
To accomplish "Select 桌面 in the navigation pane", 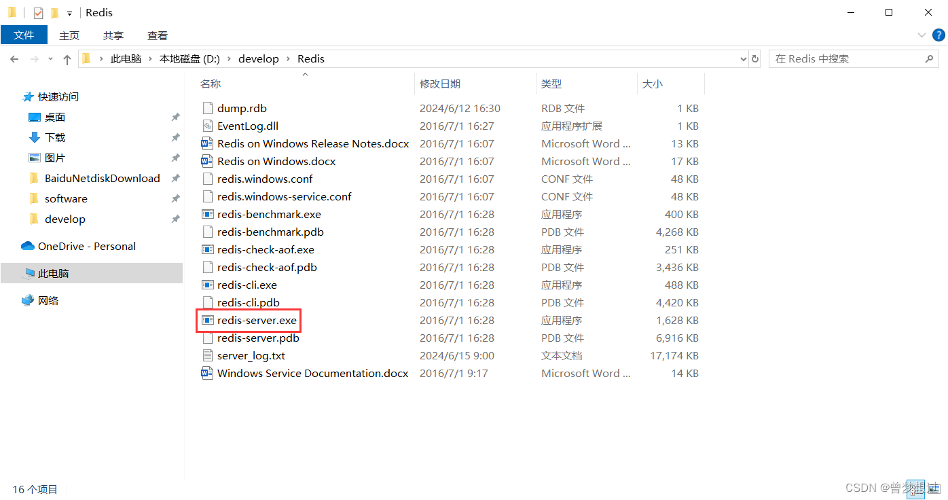I will 55,117.
